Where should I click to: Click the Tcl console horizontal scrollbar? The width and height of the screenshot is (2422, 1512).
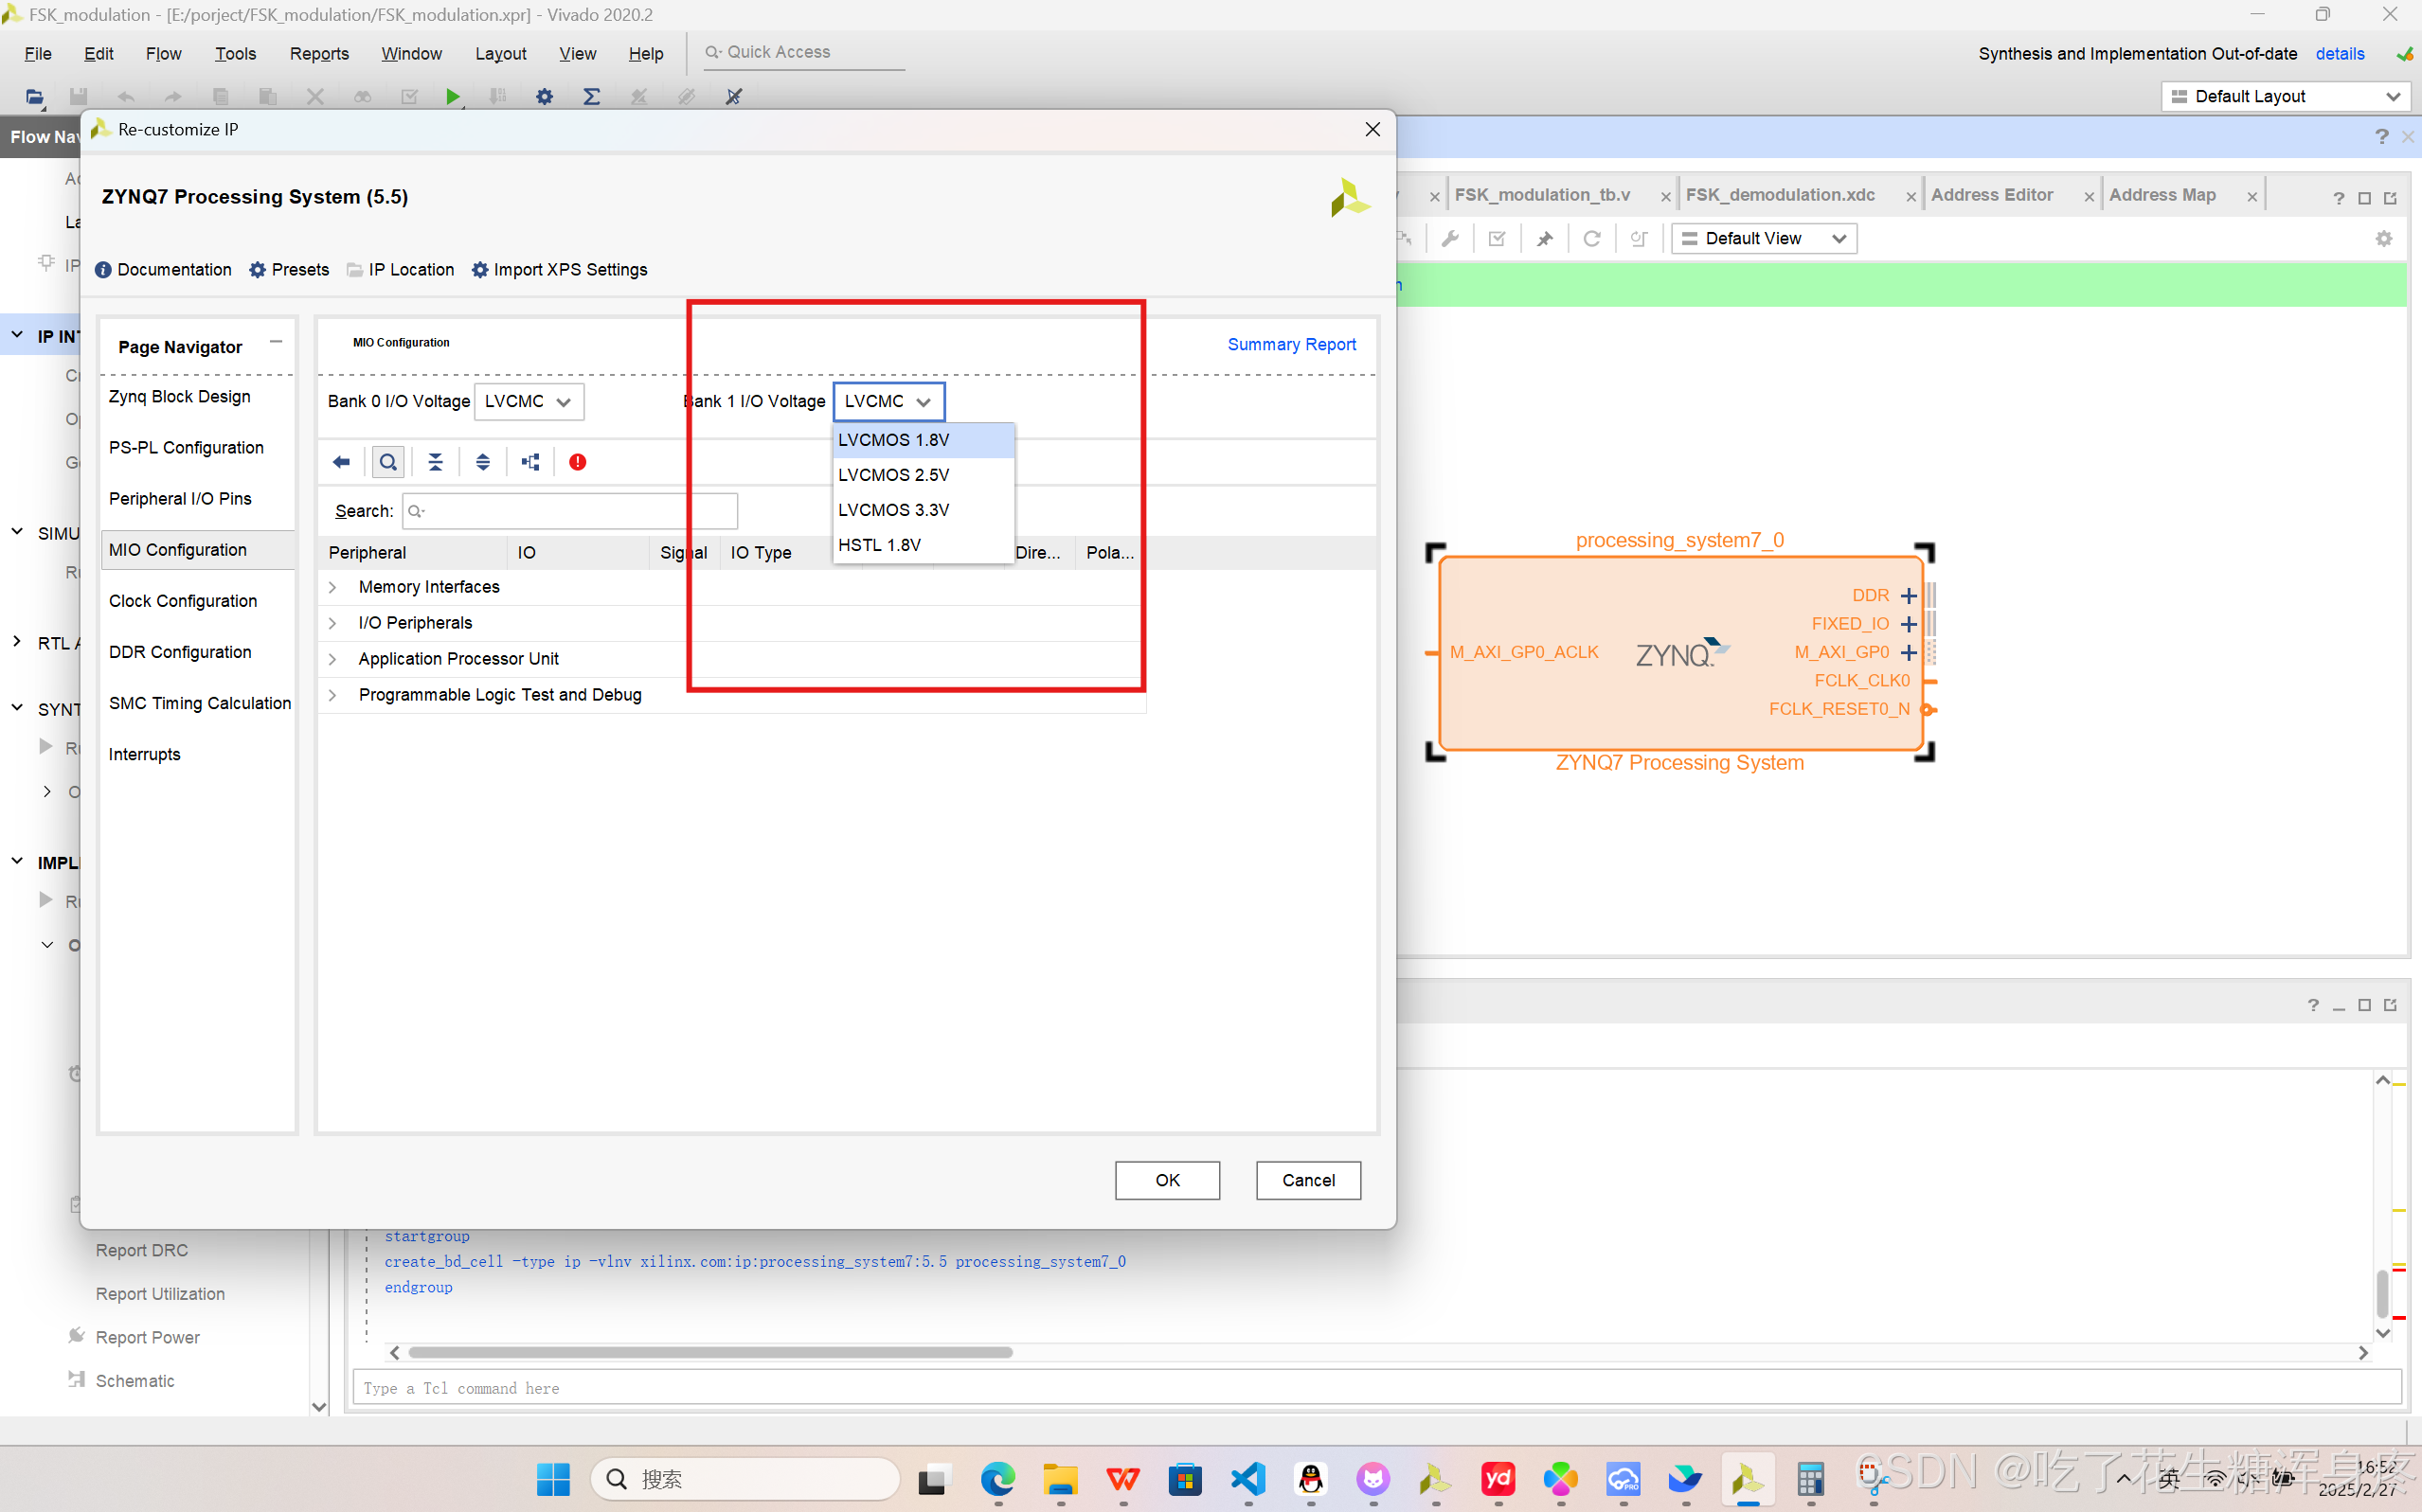coord(711,1352)
